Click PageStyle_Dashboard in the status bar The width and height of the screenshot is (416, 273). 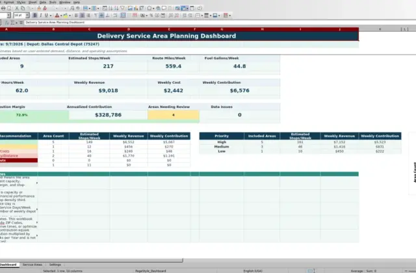click(x=150, y=271)
